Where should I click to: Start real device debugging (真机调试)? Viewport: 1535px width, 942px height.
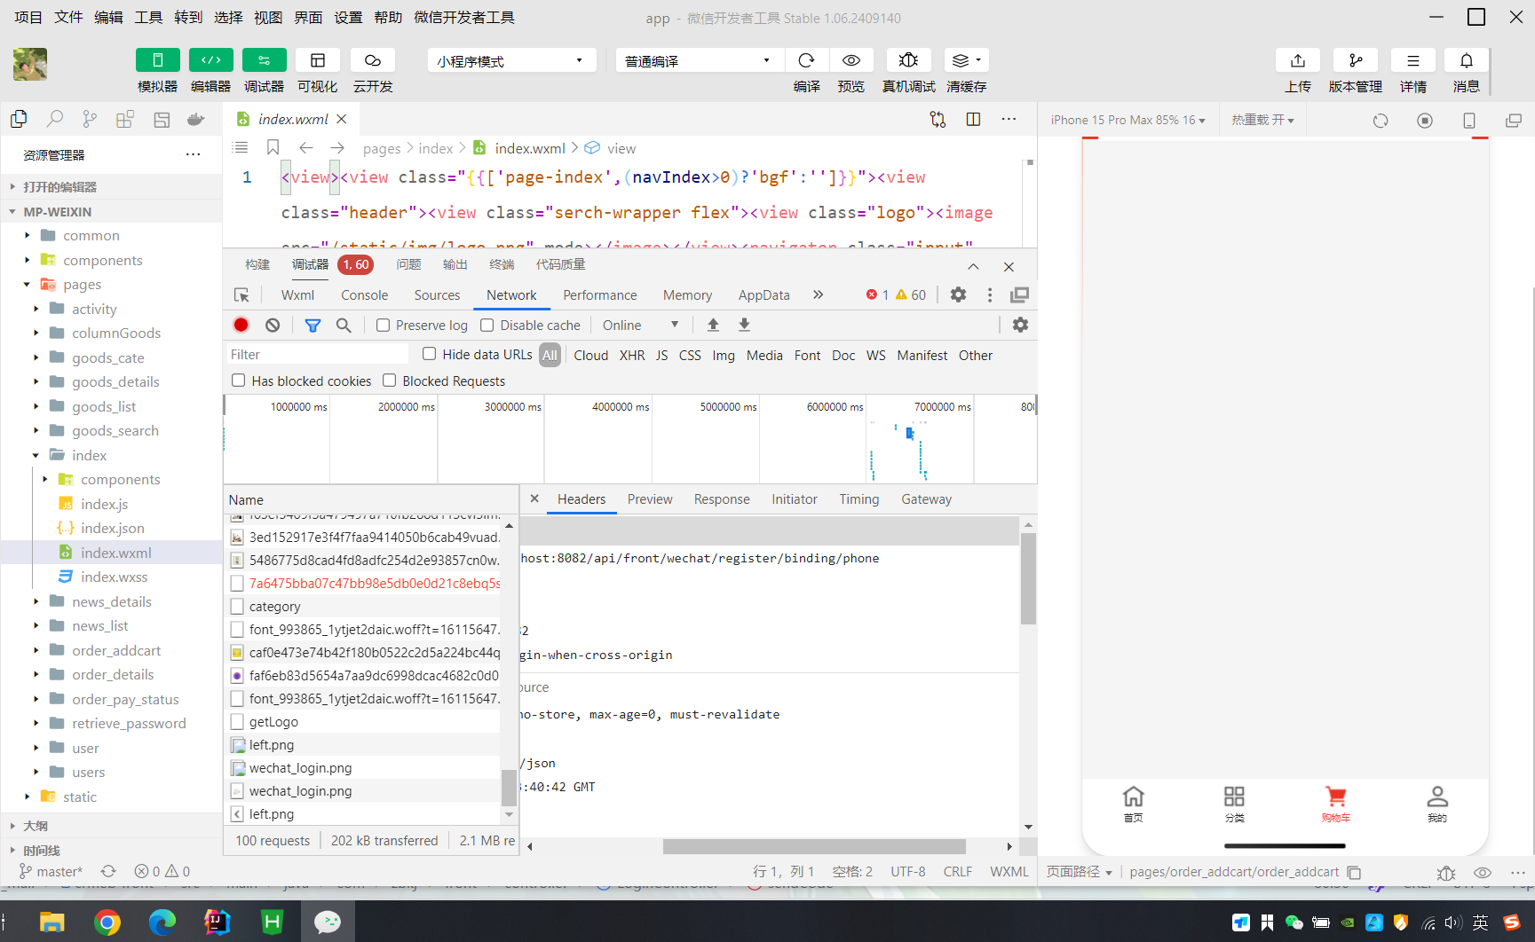pos(908,59)
